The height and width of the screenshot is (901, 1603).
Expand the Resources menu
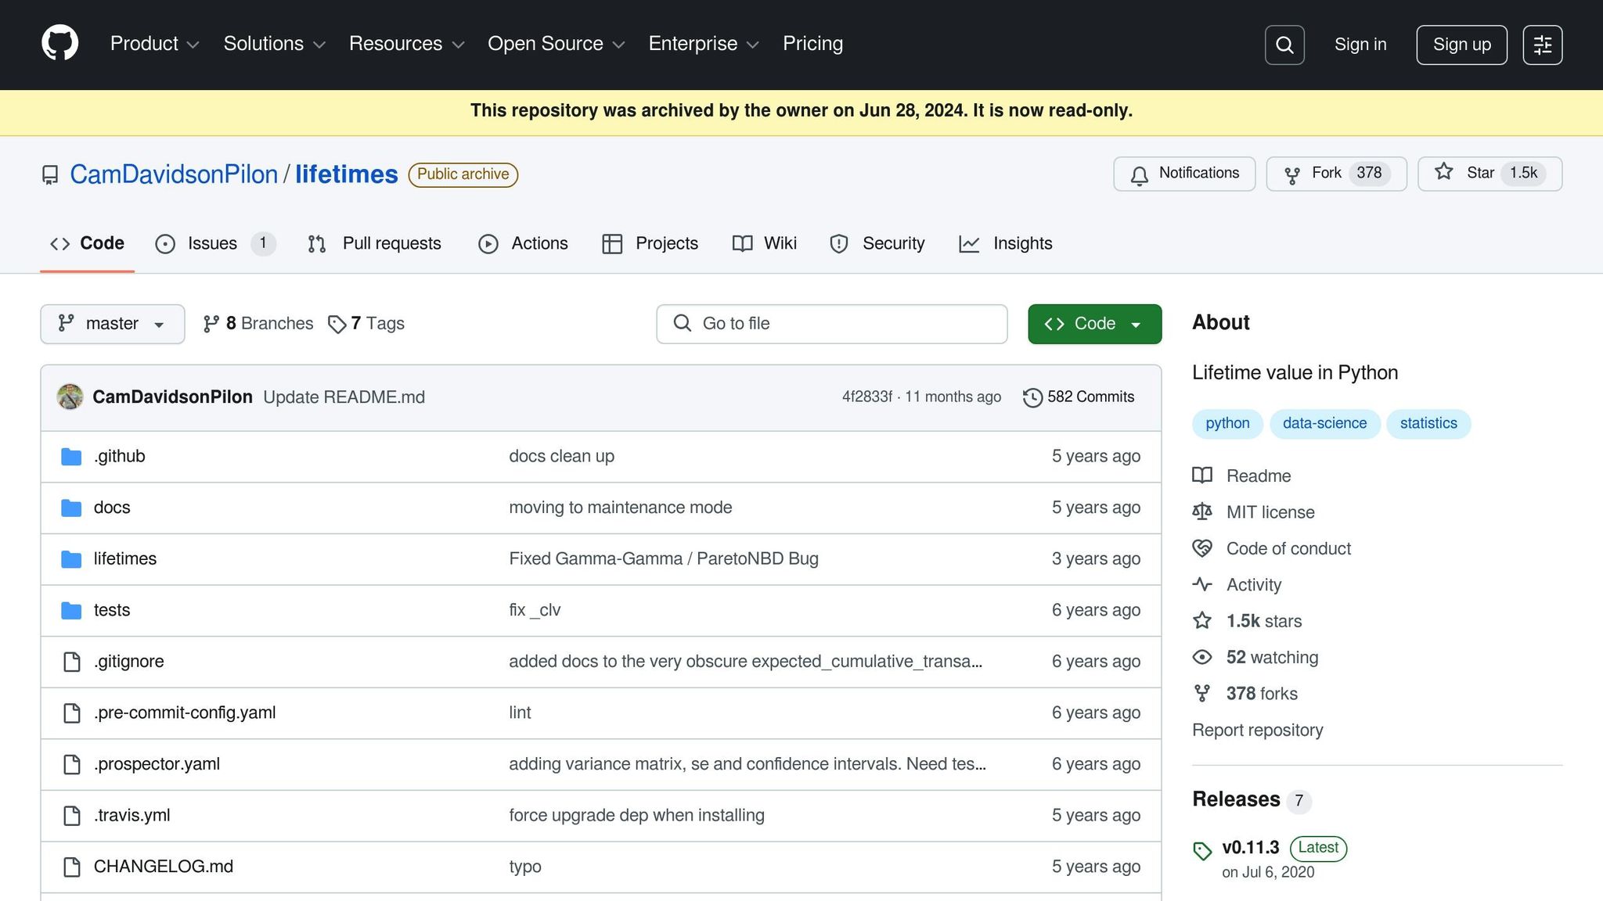click(407, 44)
